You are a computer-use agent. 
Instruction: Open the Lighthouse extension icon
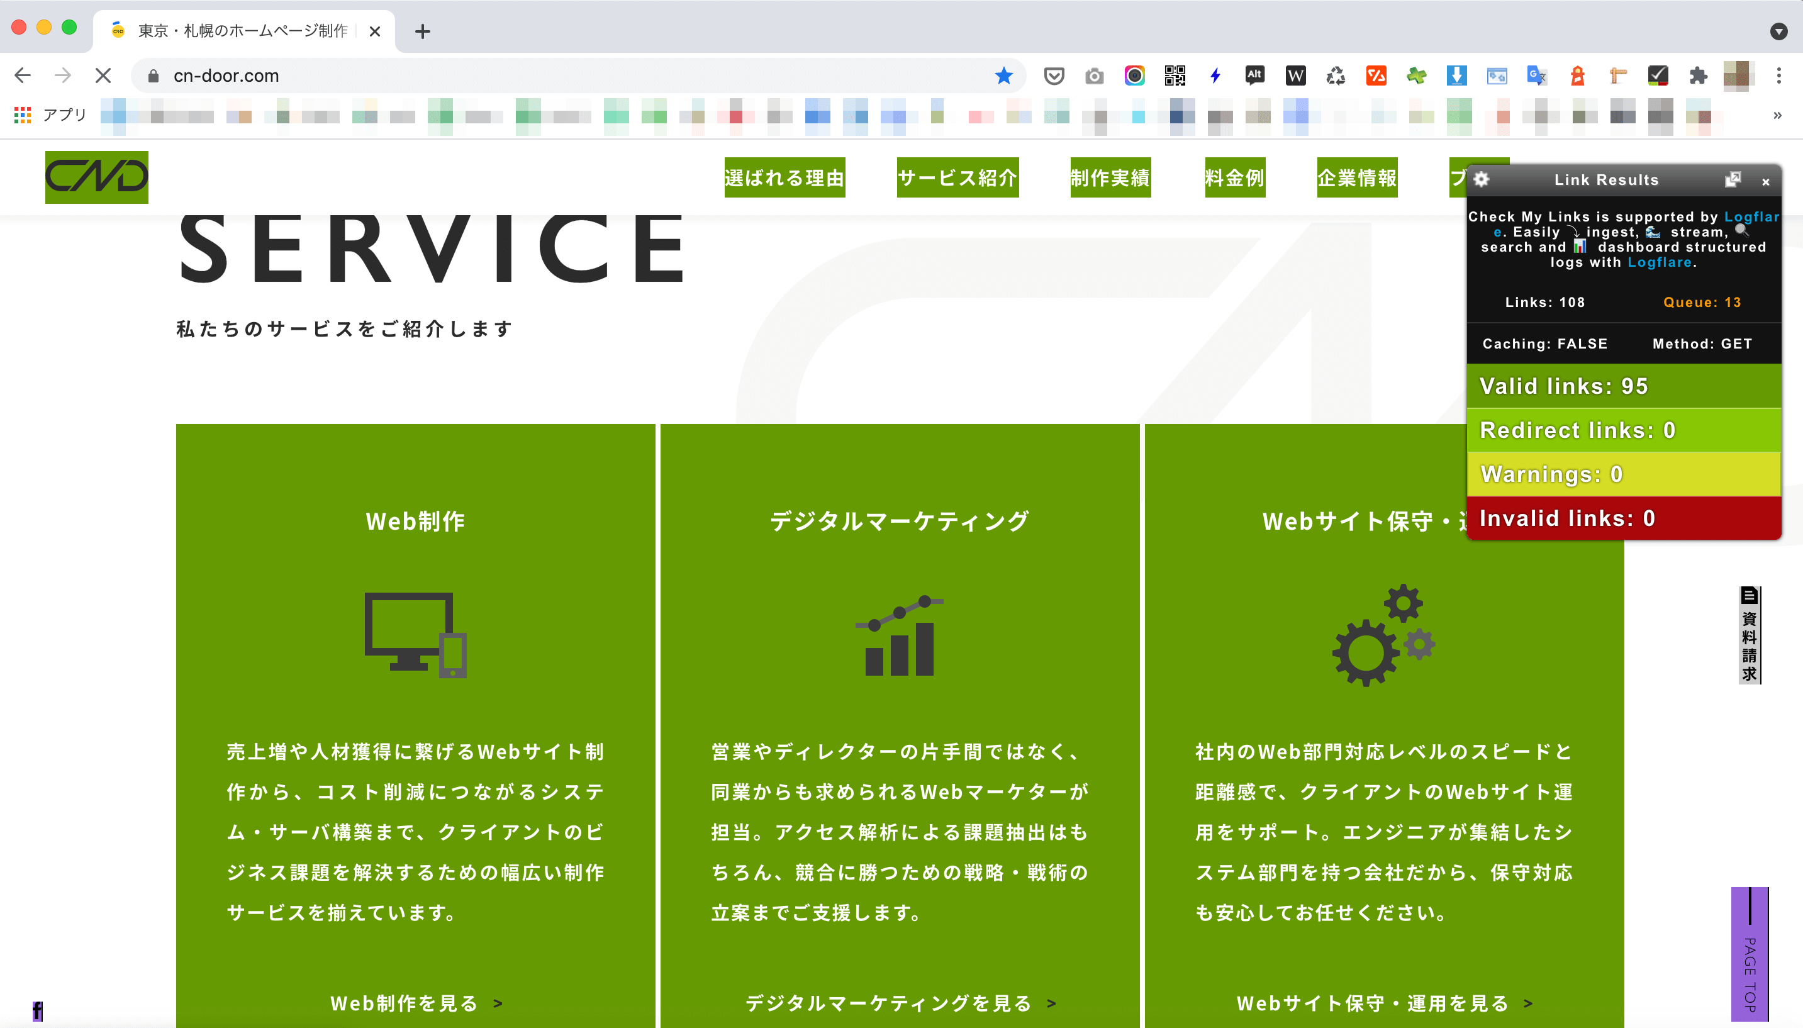1577,75
